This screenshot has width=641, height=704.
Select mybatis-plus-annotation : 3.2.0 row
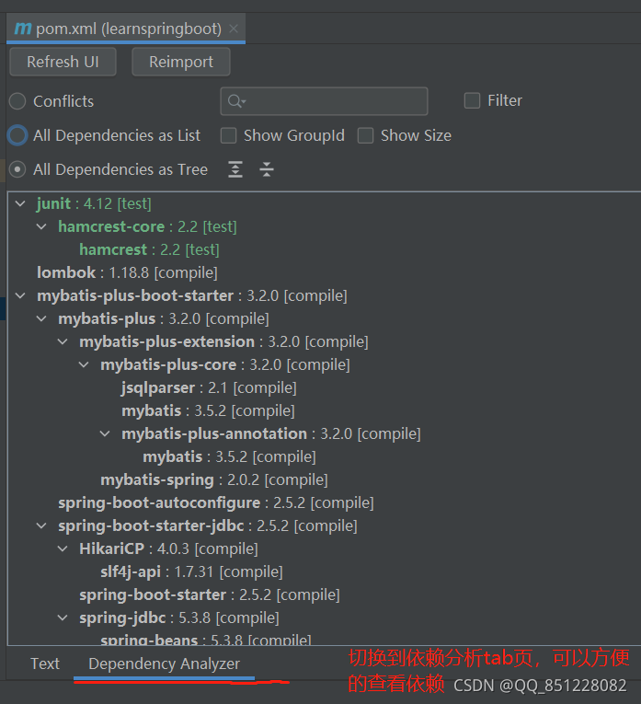point(271,433)
